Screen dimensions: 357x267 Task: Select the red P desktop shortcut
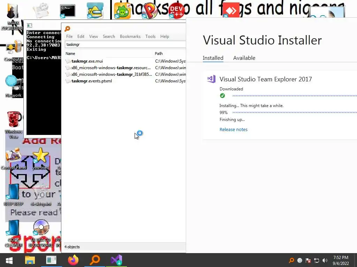tap(150, 11)
